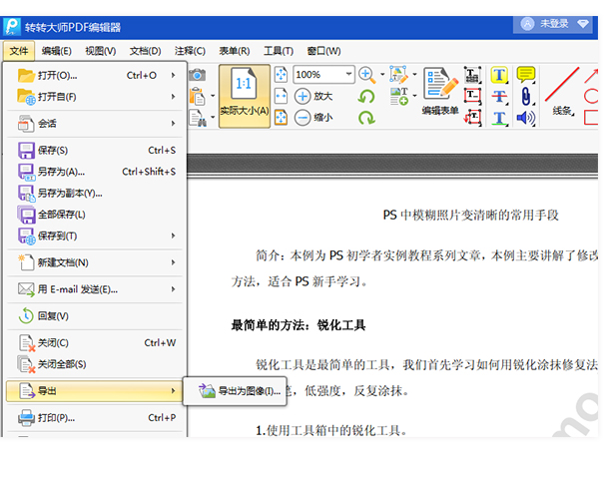
Task: Select the highlighted 导出 menu entry
Action: coord(95,391)
